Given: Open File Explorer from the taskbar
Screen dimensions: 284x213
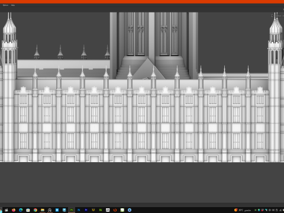Looking at the screenshot, I should tap(43, 210).
